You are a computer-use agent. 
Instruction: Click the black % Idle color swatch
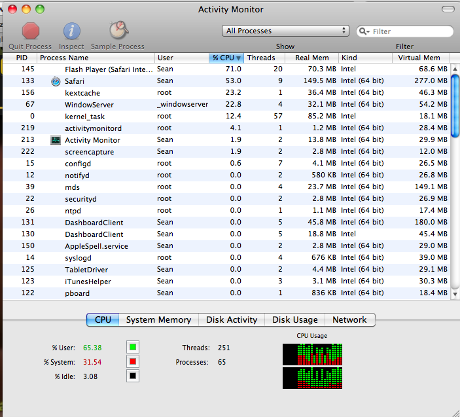133,376
